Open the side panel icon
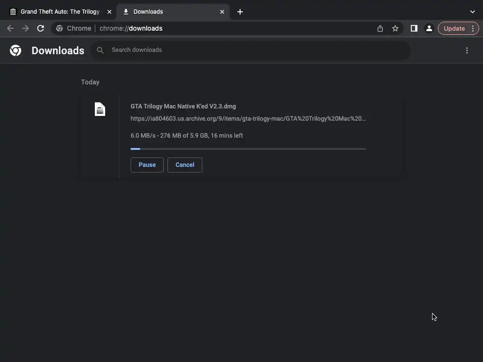 click(414, 28)
